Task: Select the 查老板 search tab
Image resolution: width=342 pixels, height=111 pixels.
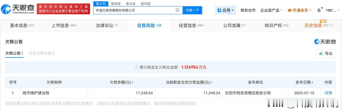Action: (116, 4)
